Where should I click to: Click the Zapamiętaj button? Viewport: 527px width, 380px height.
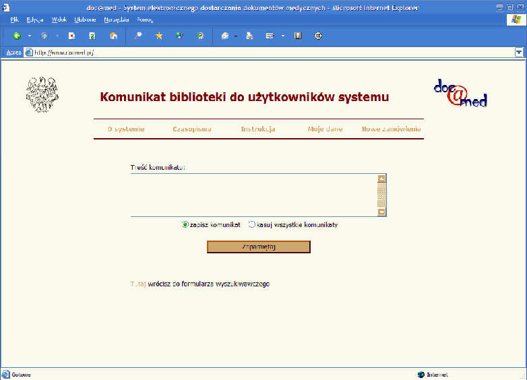coord(258,247)
